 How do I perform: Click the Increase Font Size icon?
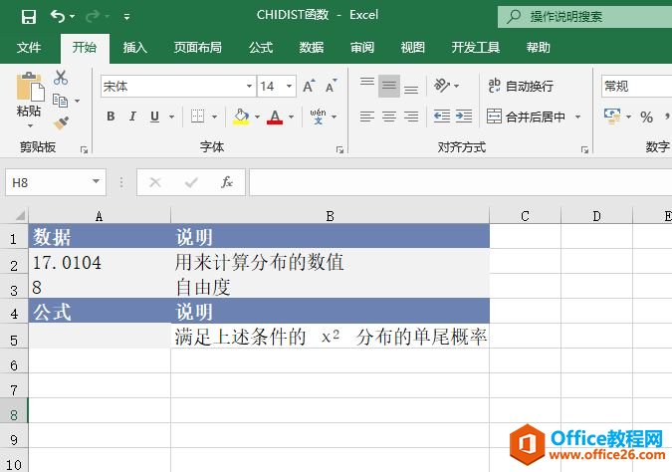point(309,87)
